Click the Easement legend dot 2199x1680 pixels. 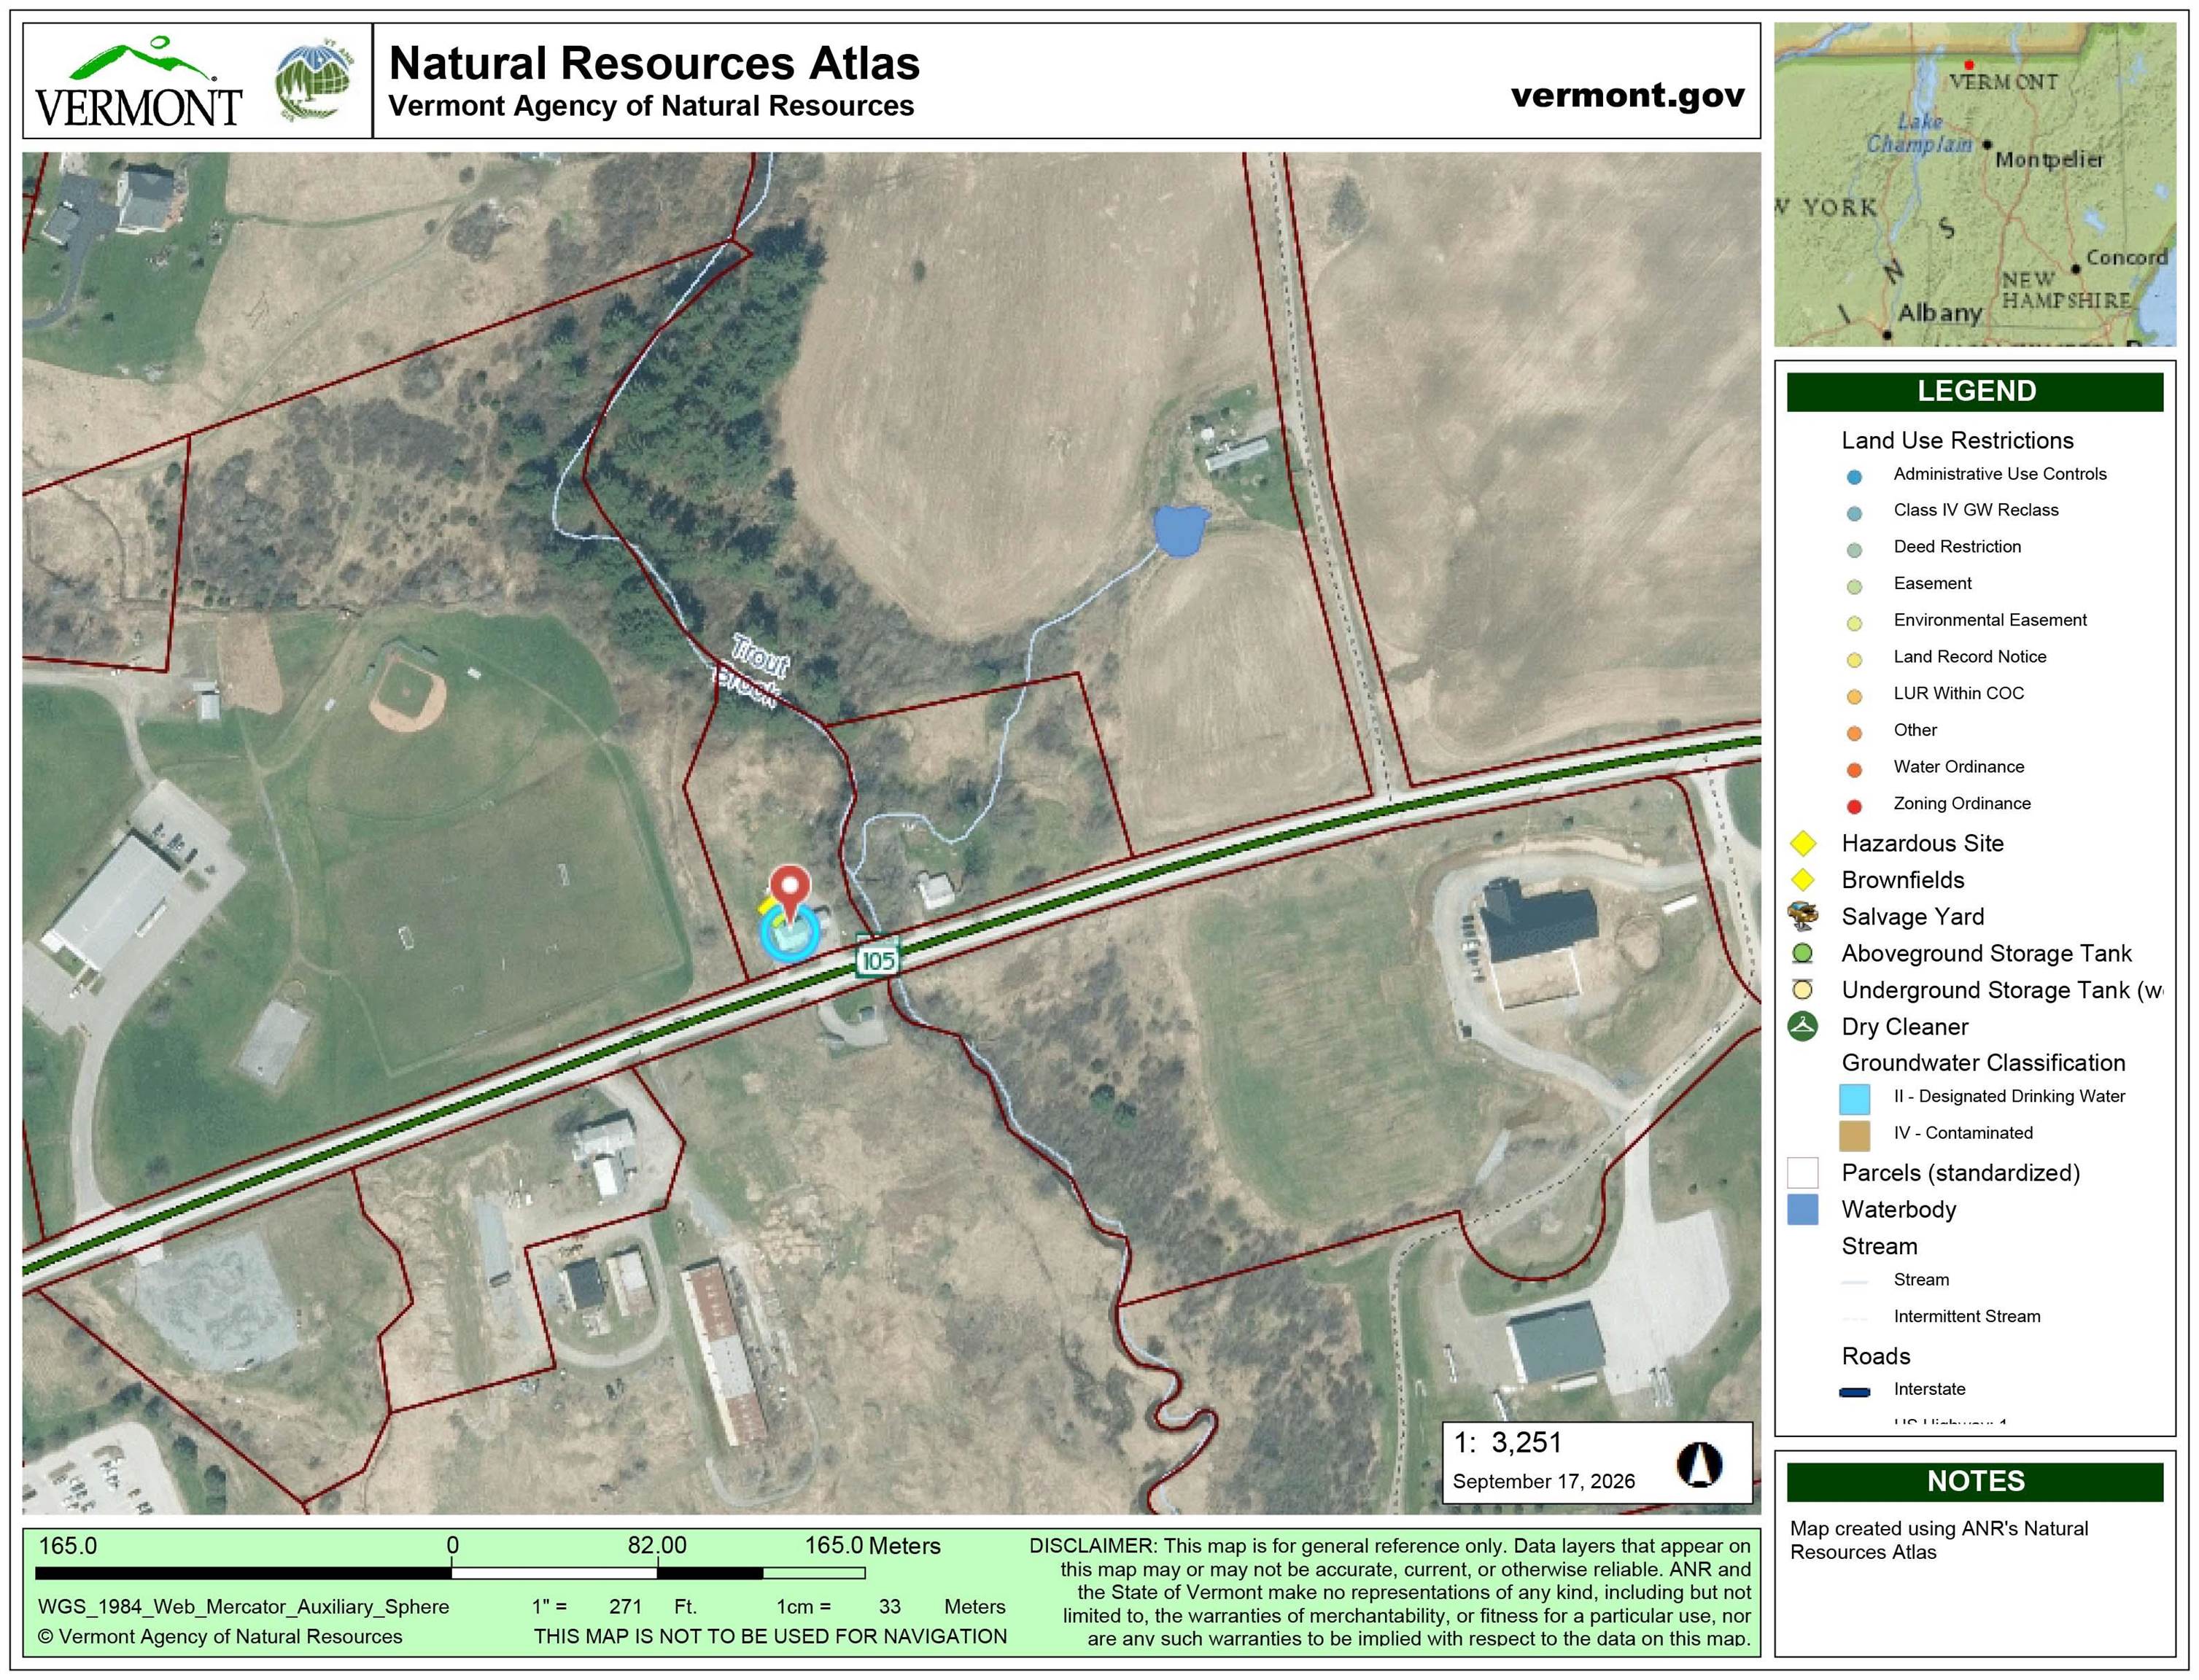click(x=1854, y=587)
